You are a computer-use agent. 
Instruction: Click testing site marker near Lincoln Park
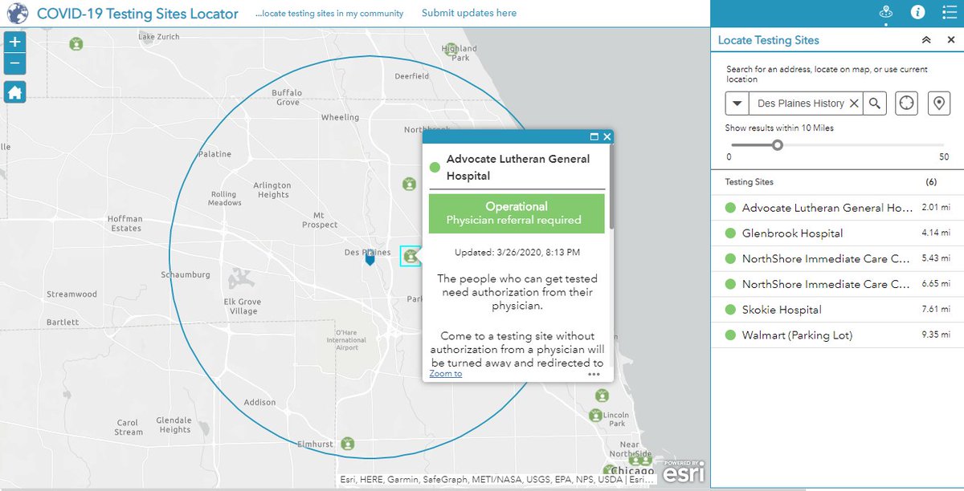click(x=595, y=416)
